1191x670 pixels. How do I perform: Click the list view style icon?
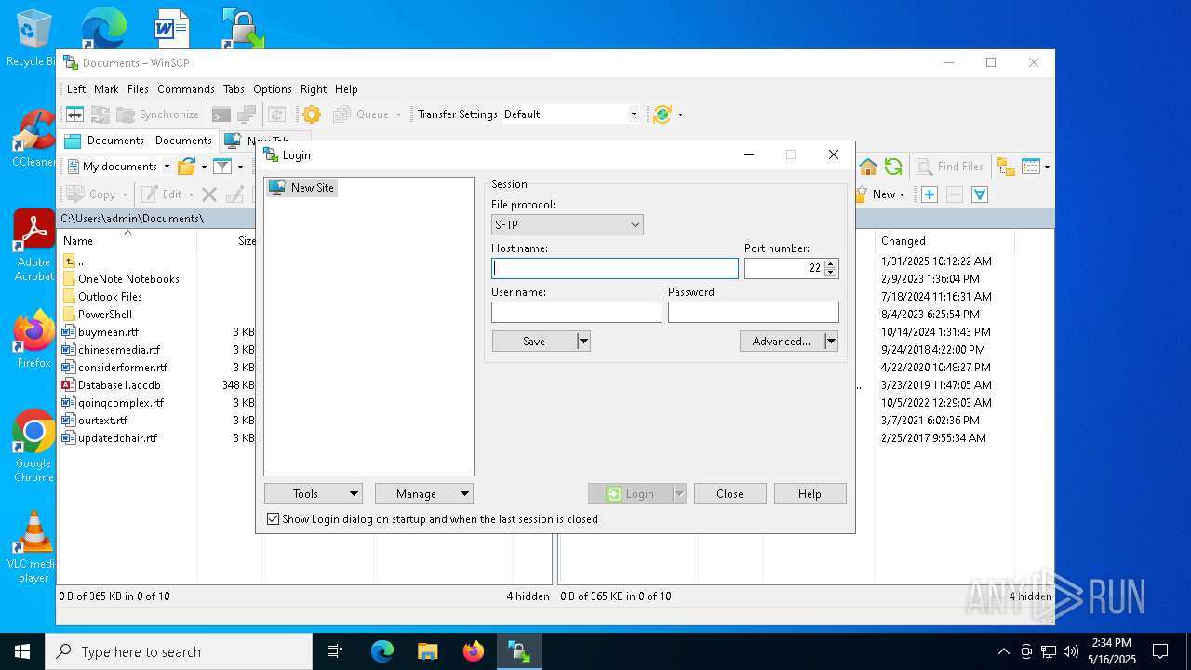coord(1030,167)
